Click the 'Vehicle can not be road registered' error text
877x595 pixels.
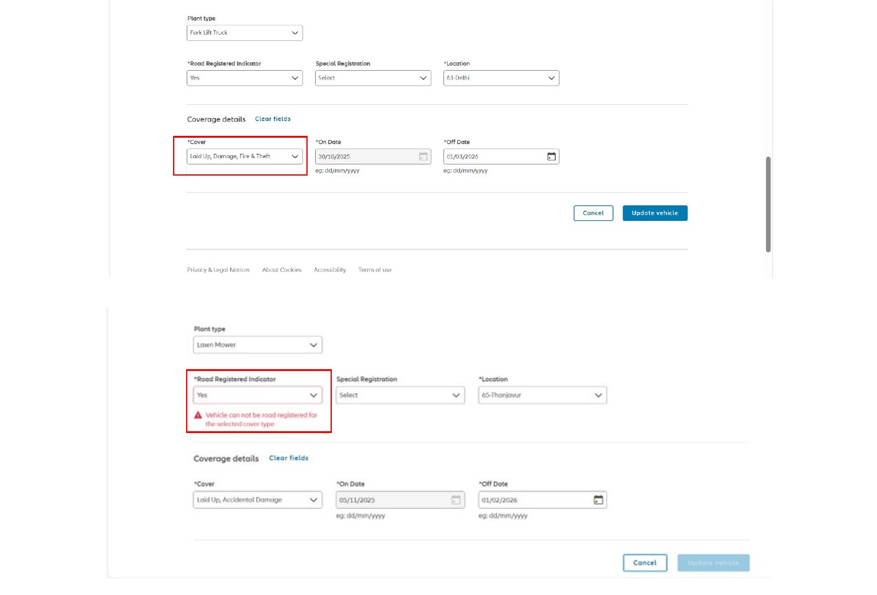(261, 419)
